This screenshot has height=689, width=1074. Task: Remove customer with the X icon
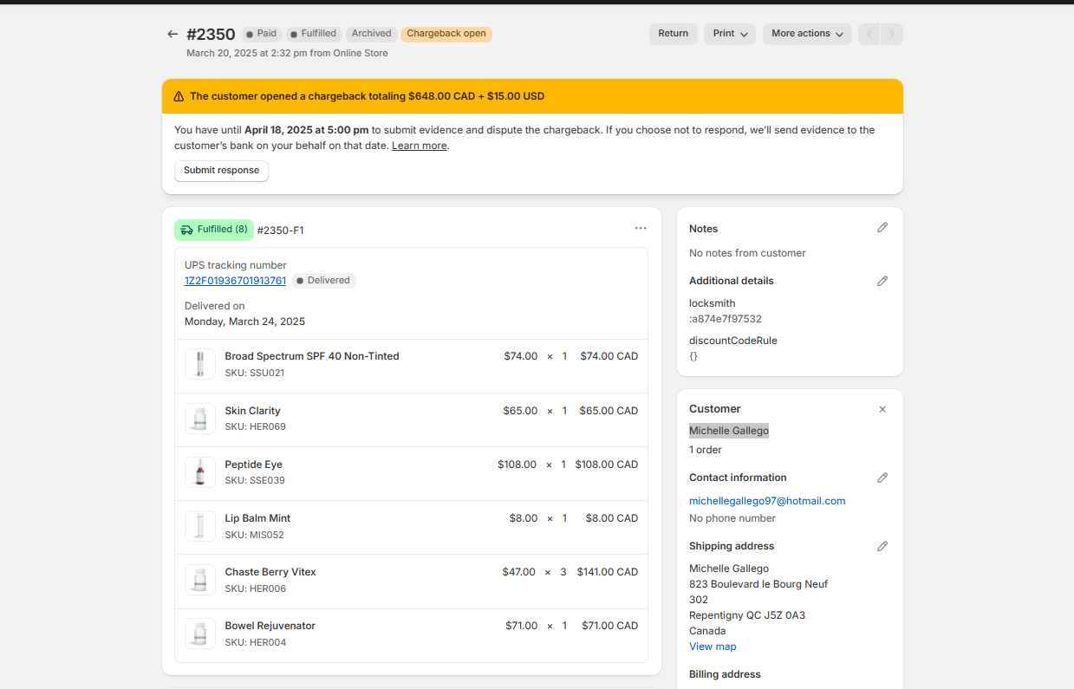[x=882, y=409]
